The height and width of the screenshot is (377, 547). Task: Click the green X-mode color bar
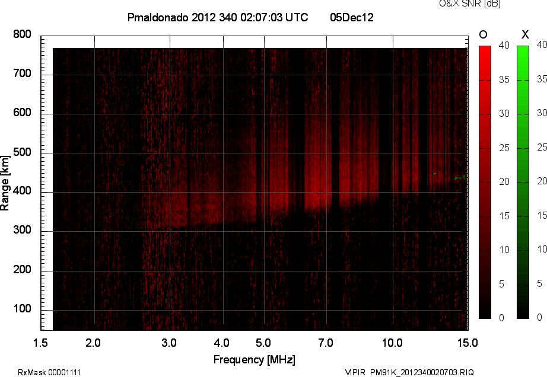click(x=523, y=182)
